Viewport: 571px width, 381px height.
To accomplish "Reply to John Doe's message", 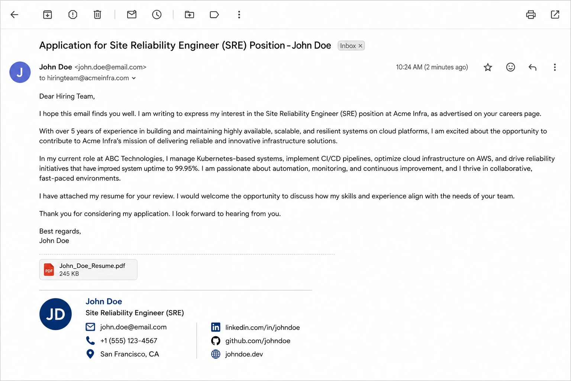I will point(533,67).
